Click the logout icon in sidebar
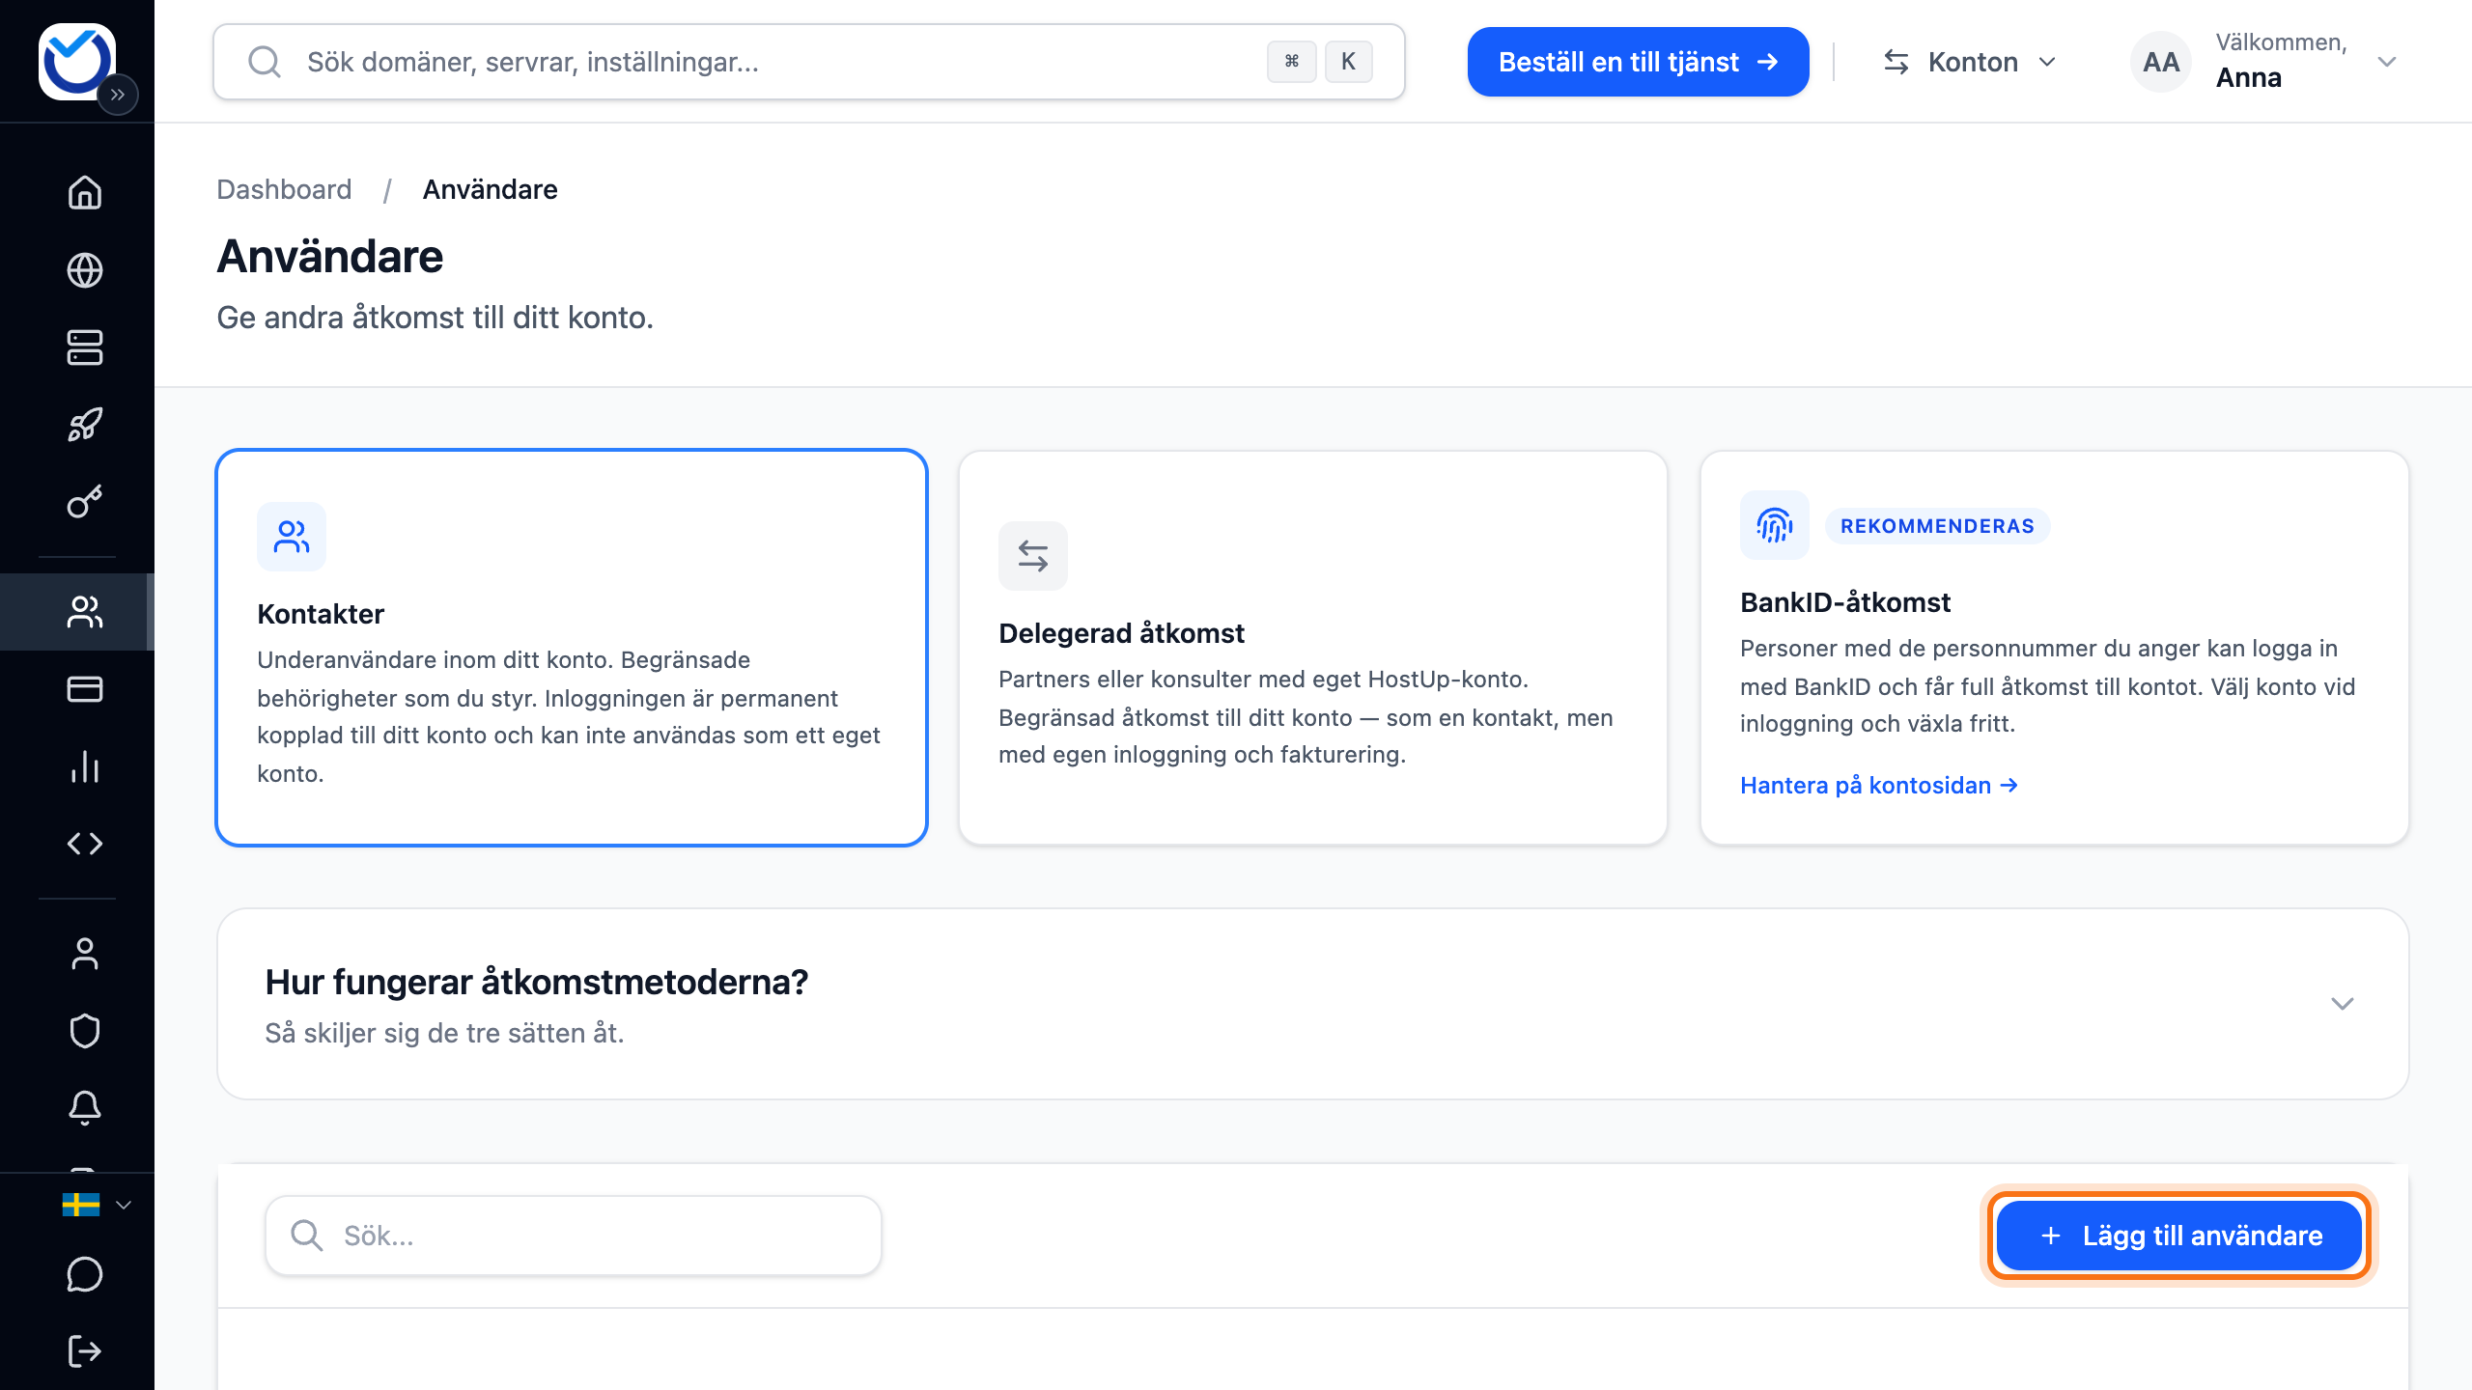 [85, 1351]
